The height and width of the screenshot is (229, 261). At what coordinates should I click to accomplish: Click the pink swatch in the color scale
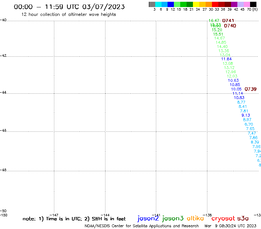pos(247,4)
